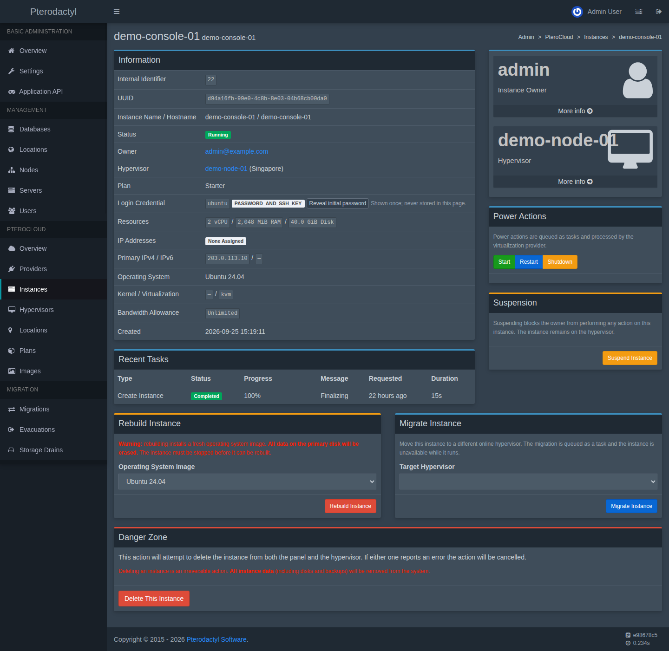Open the server list icon in header
Image resolution: width=669 pixels, height=651 pixels.
point(639,12)
